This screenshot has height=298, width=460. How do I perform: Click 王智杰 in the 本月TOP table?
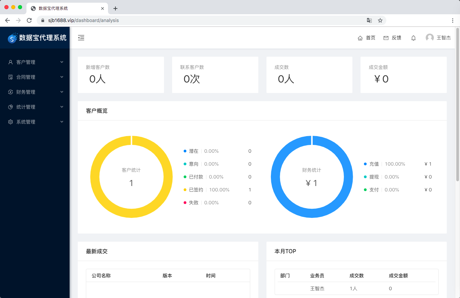[317, 288]
